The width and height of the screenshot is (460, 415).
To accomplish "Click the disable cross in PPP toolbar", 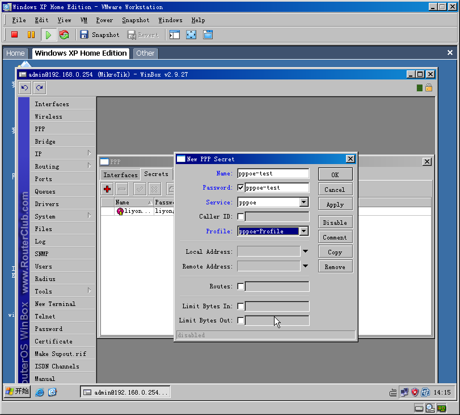I will point(155,189).
